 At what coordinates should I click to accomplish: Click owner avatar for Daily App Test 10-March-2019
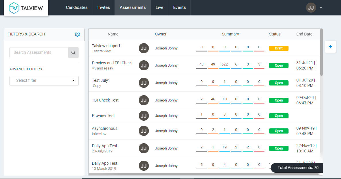coord(144,166)
